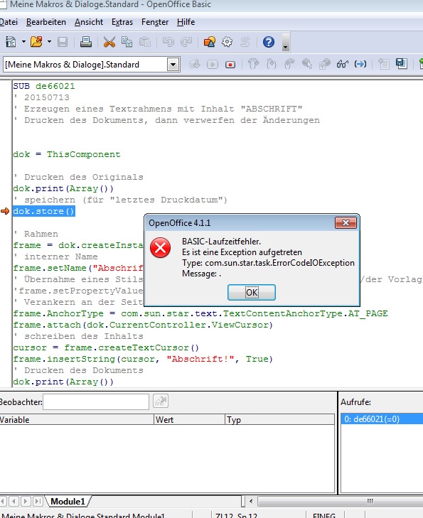Click the New document icon
This screenshot has width=423, height=518.
click(x=11, y=42)
